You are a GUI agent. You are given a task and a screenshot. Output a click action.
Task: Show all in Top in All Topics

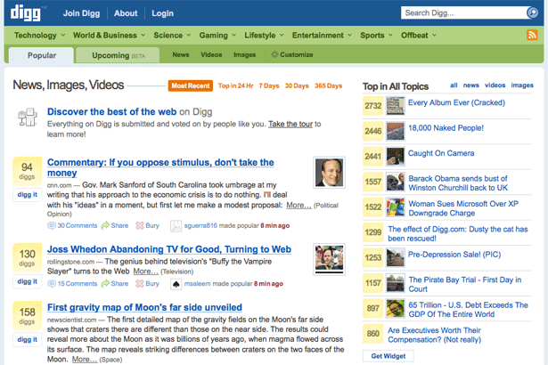pos(454,85)
